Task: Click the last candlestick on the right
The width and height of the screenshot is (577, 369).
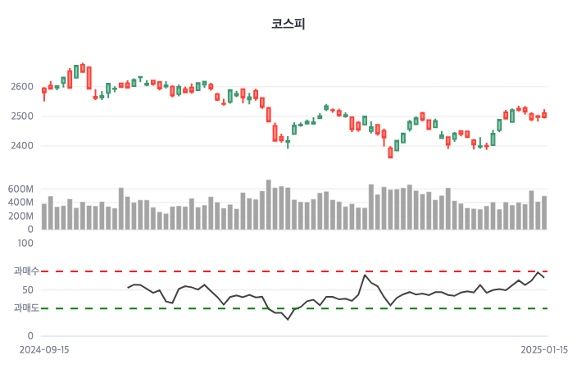Action: (543, 115)
